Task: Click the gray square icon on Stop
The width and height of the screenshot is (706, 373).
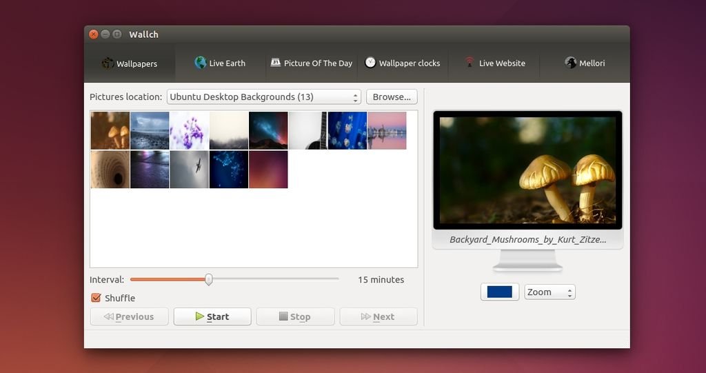Action: [283, 316]
